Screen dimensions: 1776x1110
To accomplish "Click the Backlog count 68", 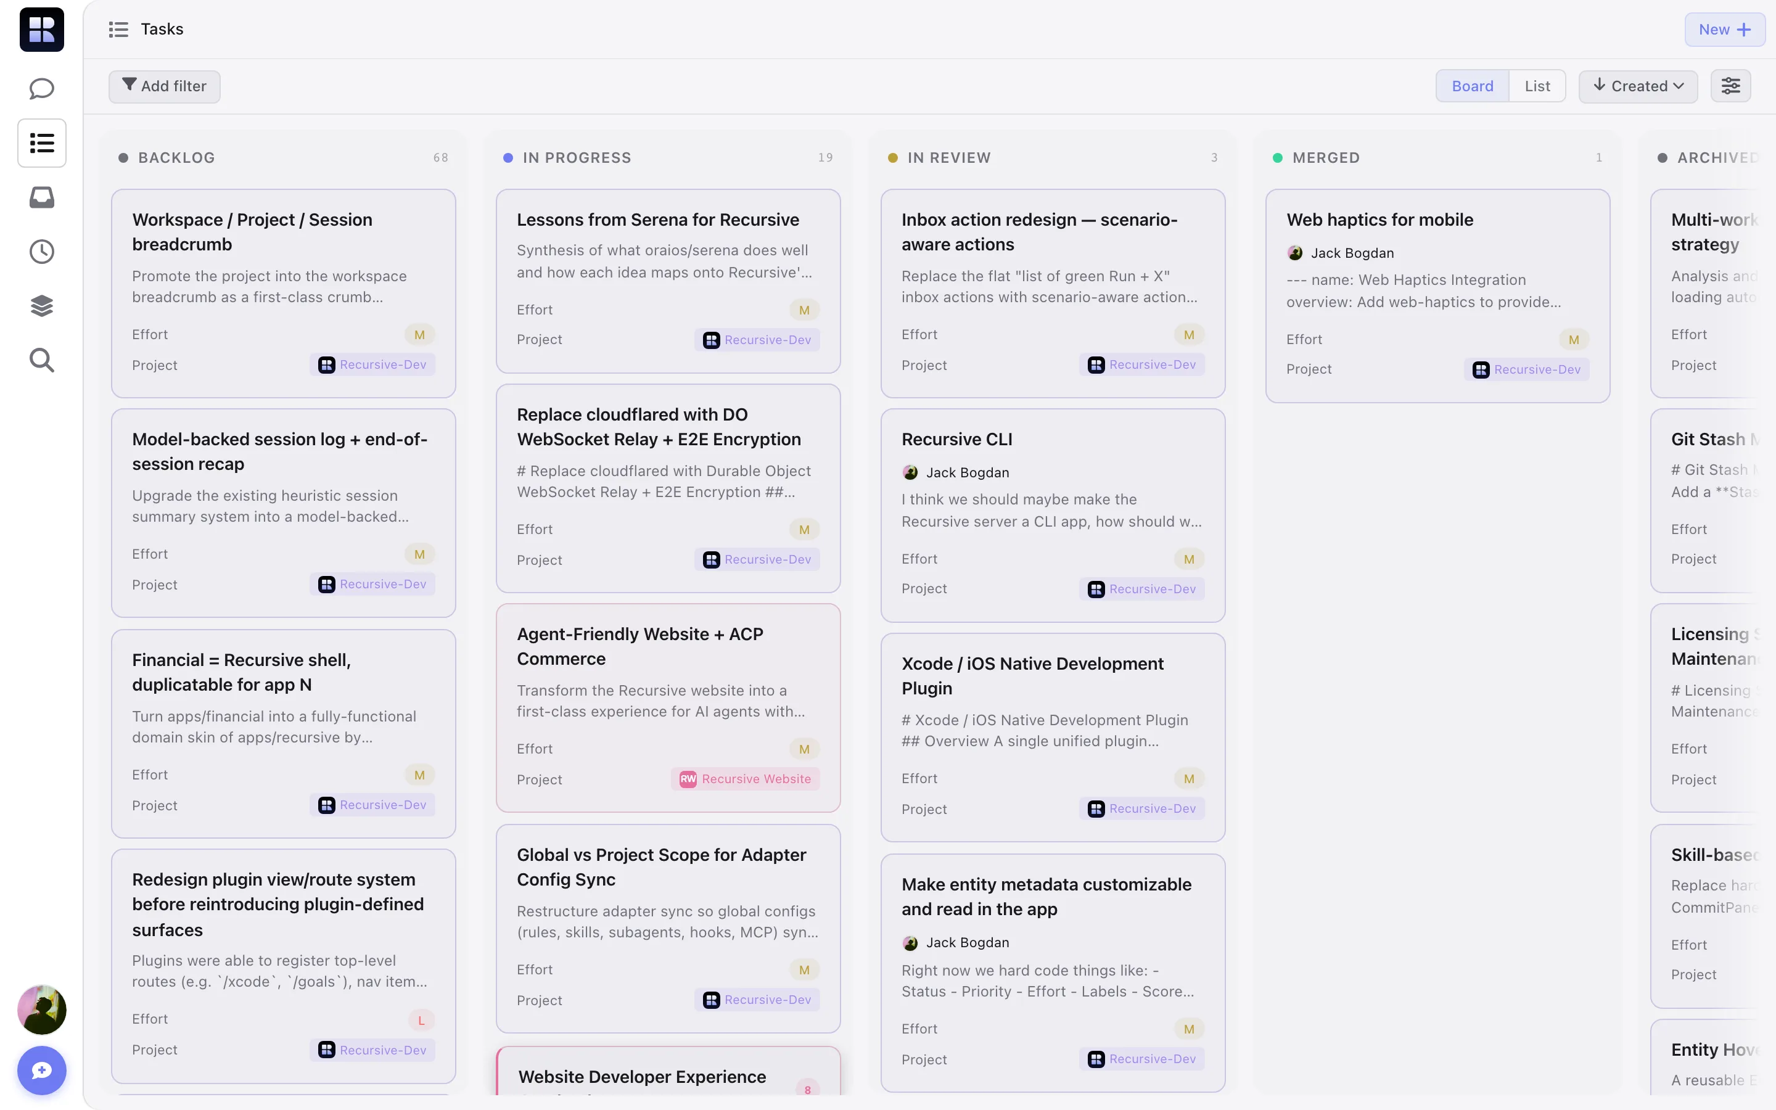I will click(x=440, y=158).
